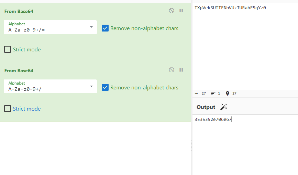Click the line count icon in input status bar
This screenshot has width=298, height=175.
click(x=213, y=93)
